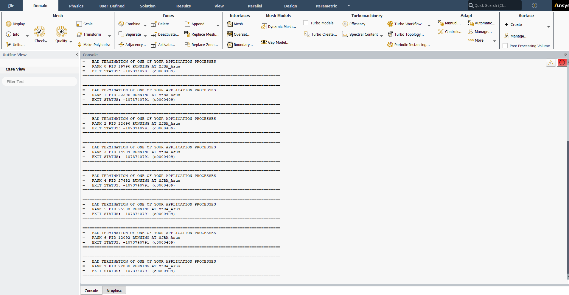Click the console warning triangle icon
Image resolution: width=569 pixels, height=295 pixels.
tap(551, 62)
